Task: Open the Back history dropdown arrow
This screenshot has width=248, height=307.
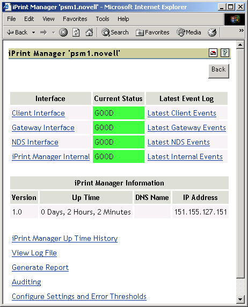Action: point(34,32)
